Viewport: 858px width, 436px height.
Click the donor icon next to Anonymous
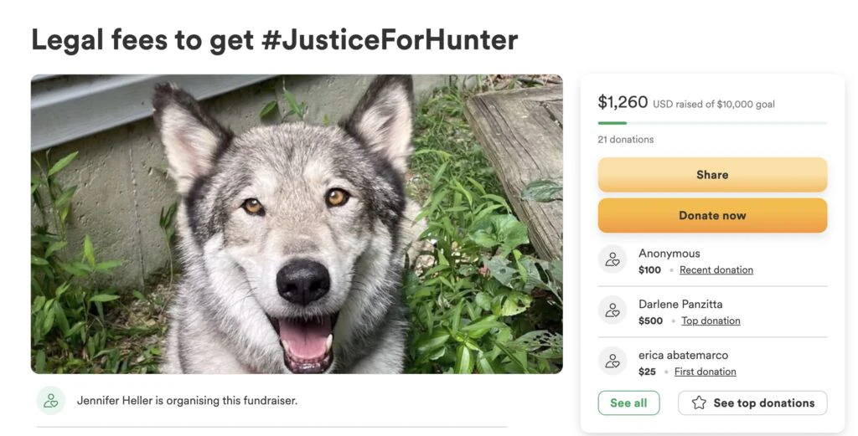pyautogui.click(x=612, y=259)
